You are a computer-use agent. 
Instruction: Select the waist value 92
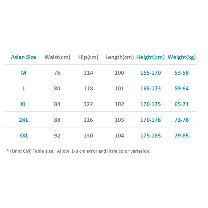57,136
